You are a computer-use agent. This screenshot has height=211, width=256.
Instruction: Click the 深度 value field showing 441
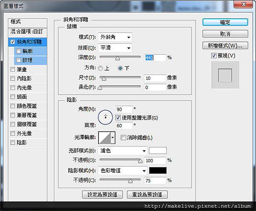(155, 58)
